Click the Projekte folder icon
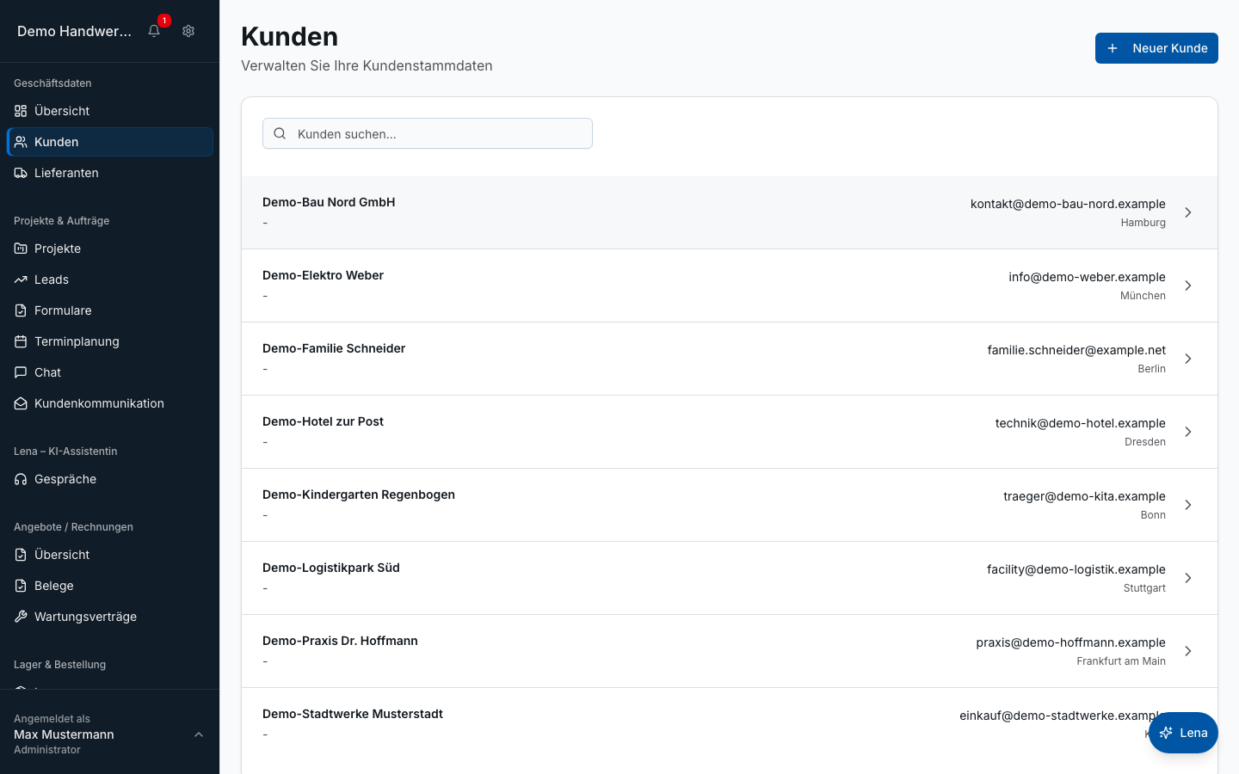1239x774 pixels. (21, 249)
